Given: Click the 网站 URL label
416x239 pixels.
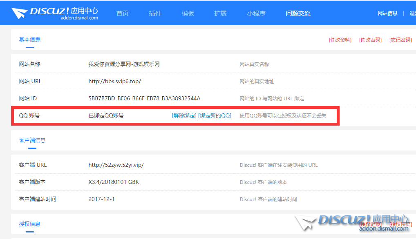Looking at the screenshot, I should (30, 81).
